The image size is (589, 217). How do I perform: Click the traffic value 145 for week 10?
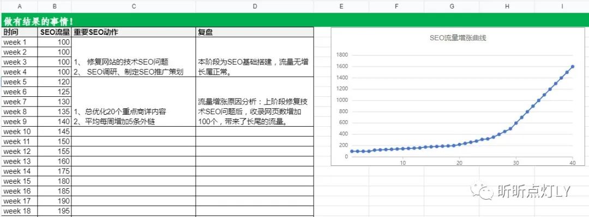click(x=55, y=132)
